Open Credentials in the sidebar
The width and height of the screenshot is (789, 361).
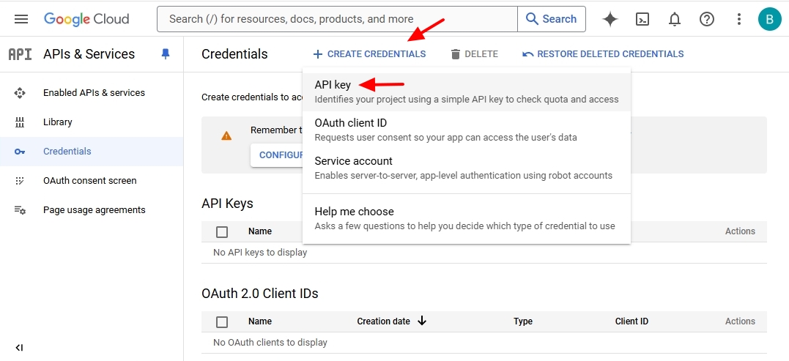point(92,152)
